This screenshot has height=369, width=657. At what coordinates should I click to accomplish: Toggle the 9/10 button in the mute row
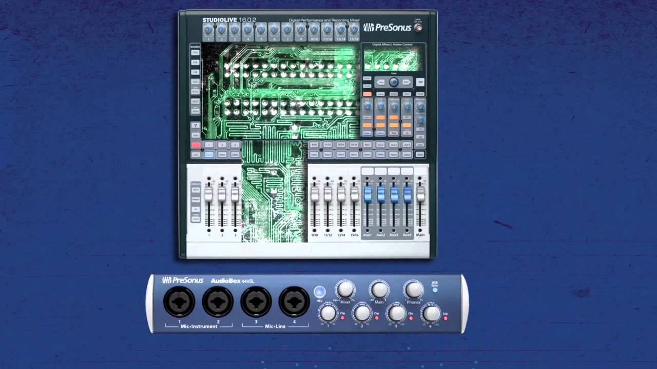coord(314,145)
